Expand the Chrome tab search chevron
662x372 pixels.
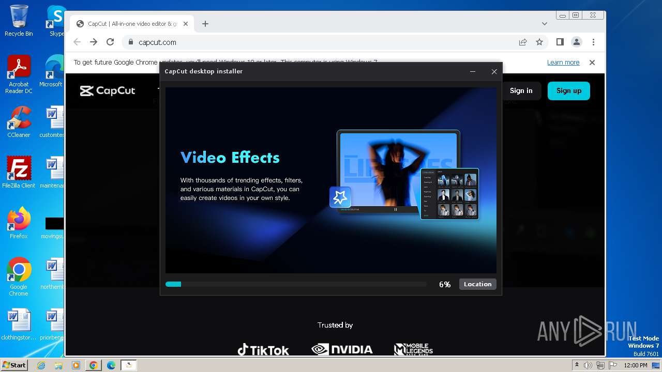[x=544, y=24]
